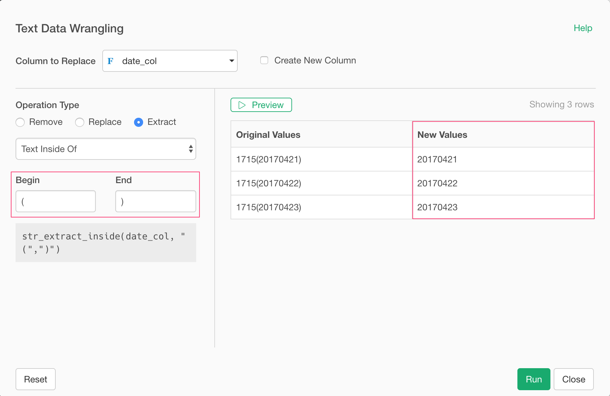The height and width of the screenshot is (396, 610).
Task: Click the New Values column header
Action: [442, 135]
